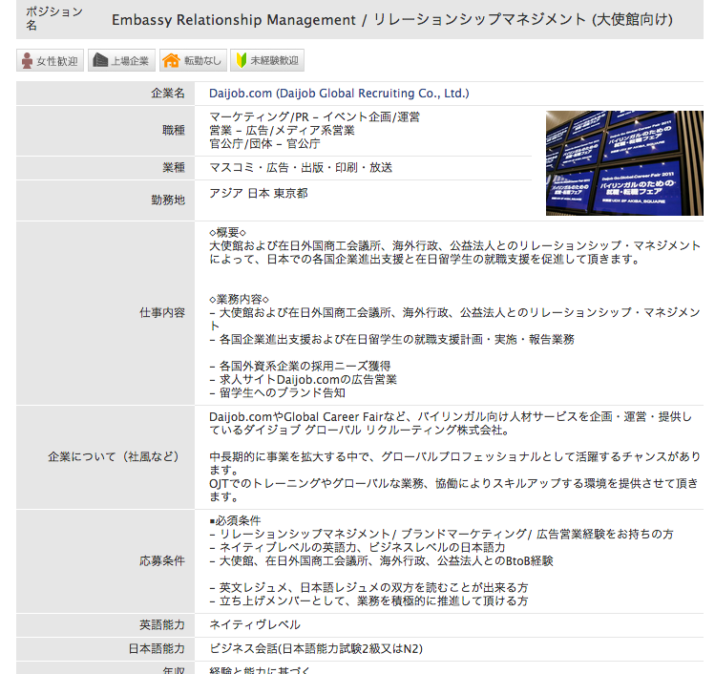Click 営業 – 広告/メディア系営業 text
Viewport: 715px width, 674px height.
(282, 131)
